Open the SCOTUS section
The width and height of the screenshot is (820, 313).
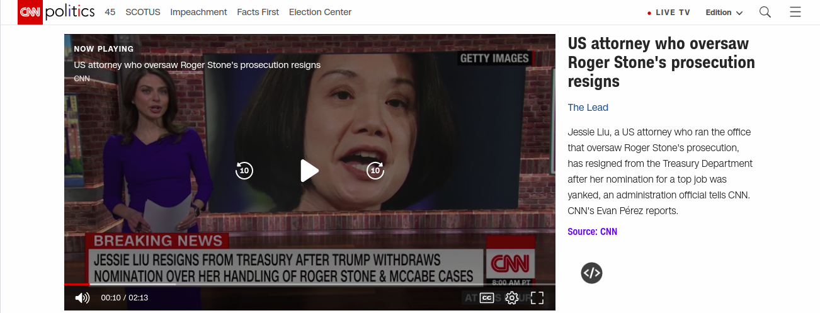click(x=143, y=12)
